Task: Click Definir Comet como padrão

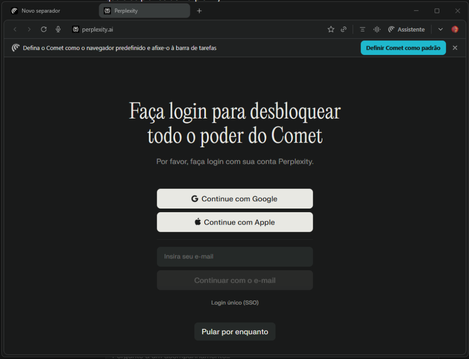Action: (x=403, y=48)
